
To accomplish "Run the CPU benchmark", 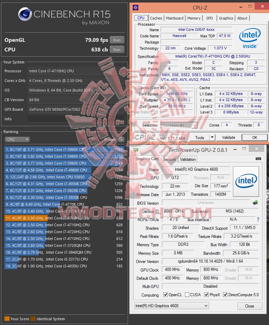I will coord(117,50).
